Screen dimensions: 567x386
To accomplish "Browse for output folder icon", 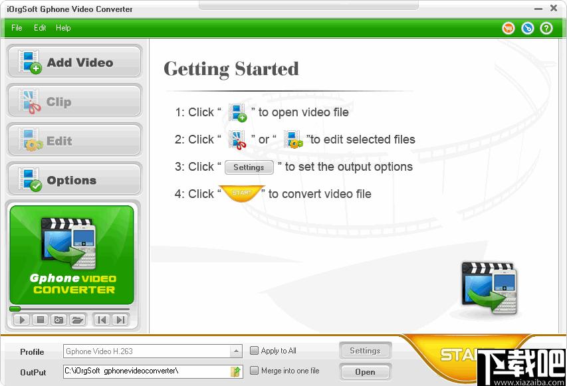I will pyautogui.click(x=236, y=371).
